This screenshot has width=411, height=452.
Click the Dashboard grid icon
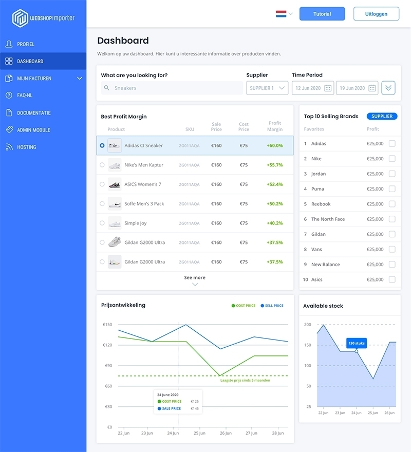[x=9, y=61]
